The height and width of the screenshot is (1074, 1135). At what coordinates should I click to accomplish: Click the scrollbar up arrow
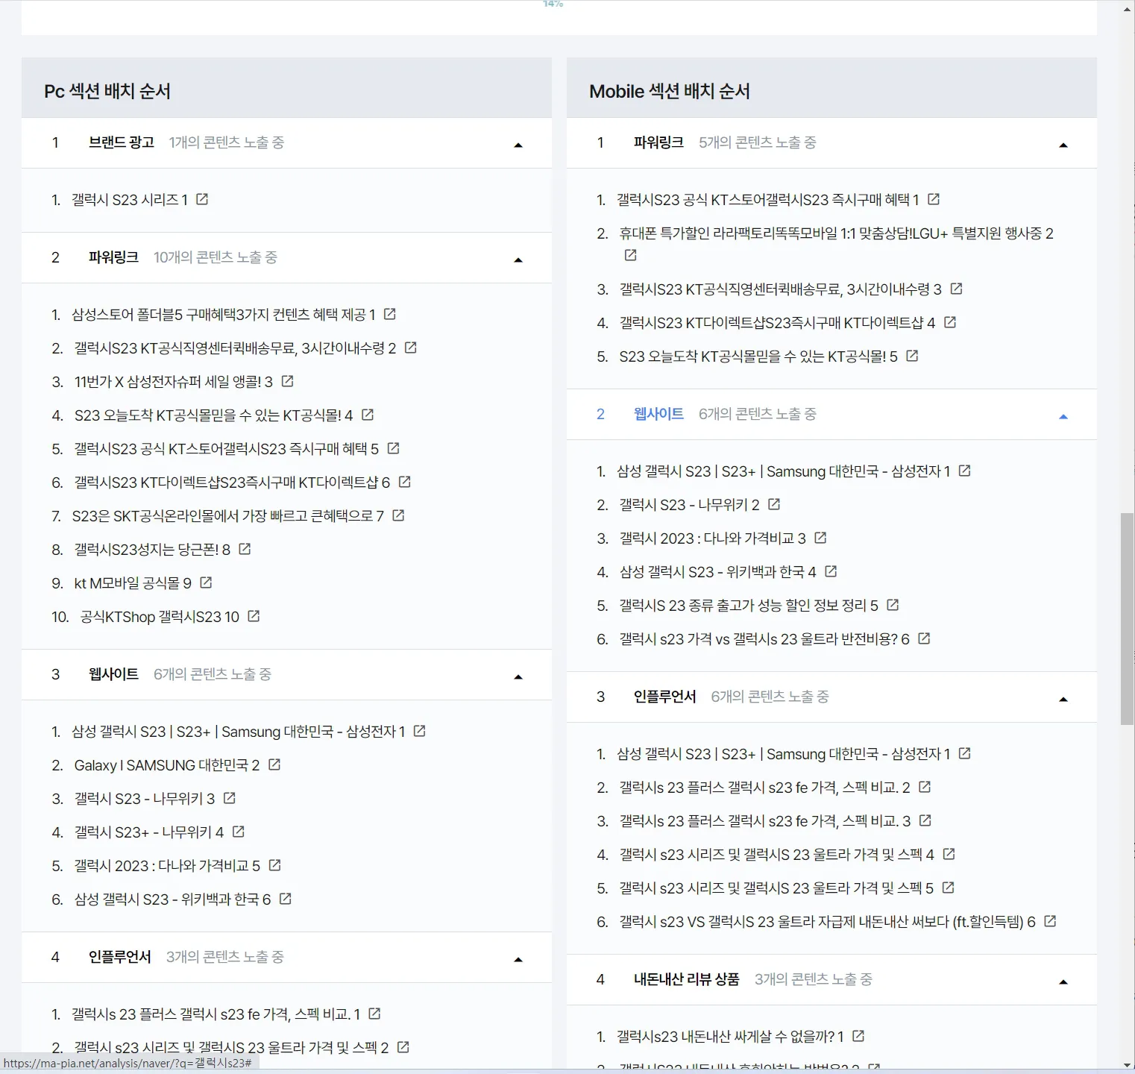tap(1127, 8)
